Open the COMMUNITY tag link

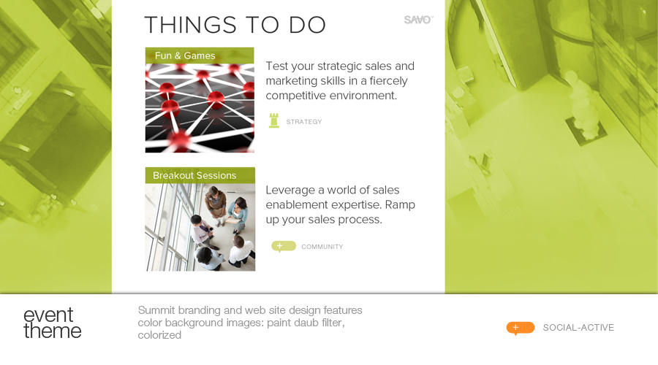[322, 247]
